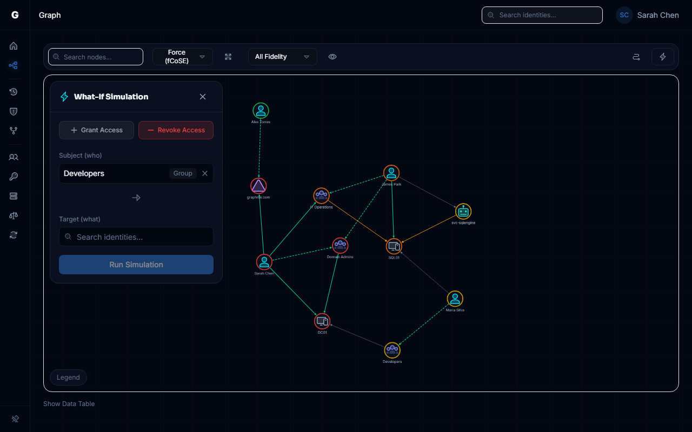The image size is (692, 432).
Task: Click Run Simulation
Action: (136, 265)
